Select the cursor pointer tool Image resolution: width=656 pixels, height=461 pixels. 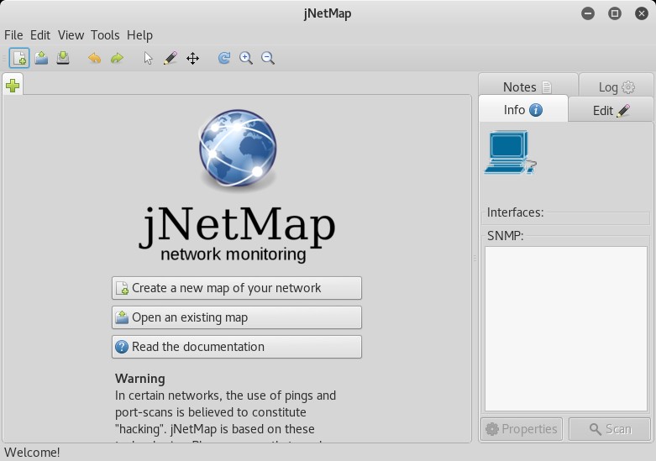(148, 58)
